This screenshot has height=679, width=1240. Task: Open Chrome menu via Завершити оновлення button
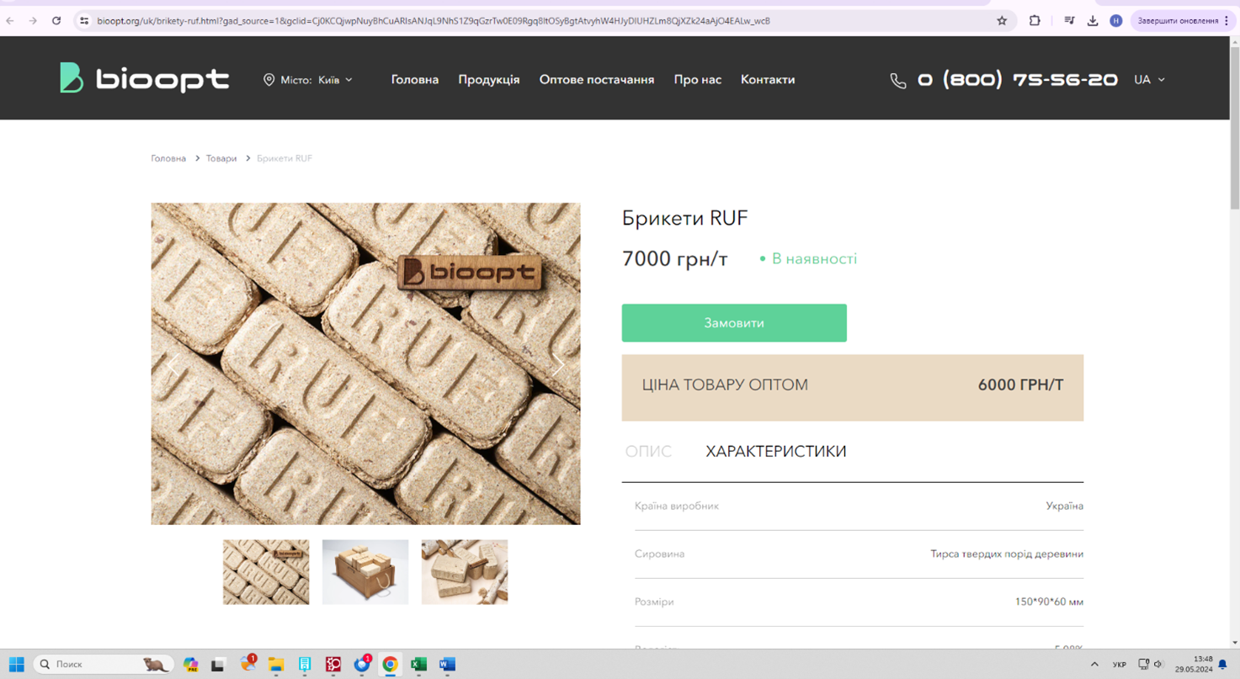[x=1184, y=21]
